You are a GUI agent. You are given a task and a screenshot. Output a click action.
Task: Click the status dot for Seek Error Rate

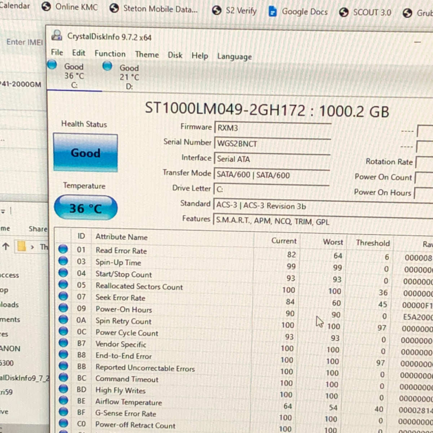point(63,296)
